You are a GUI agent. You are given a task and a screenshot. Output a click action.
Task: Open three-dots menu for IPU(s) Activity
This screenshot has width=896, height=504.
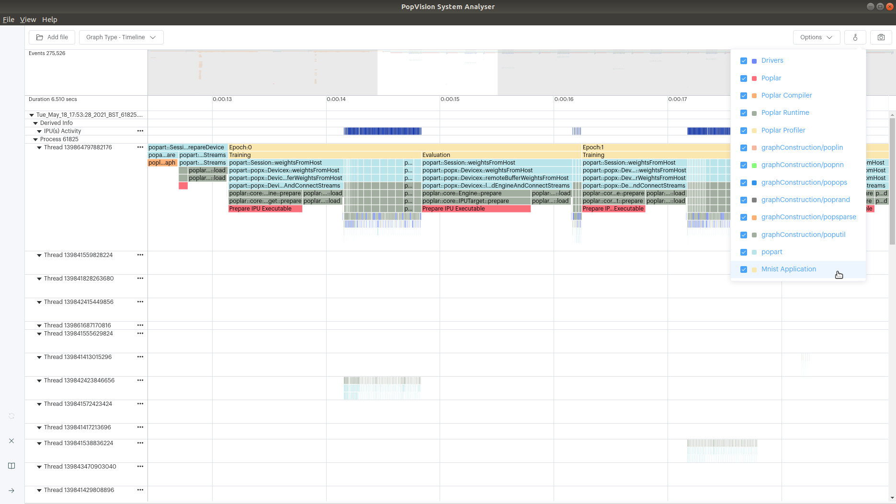[x=140, y=131]
